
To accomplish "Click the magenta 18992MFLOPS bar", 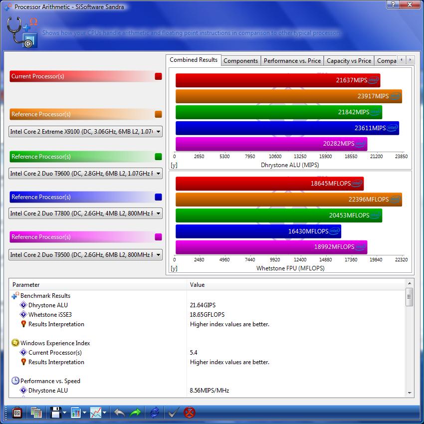I will click(x=271, y=247).
